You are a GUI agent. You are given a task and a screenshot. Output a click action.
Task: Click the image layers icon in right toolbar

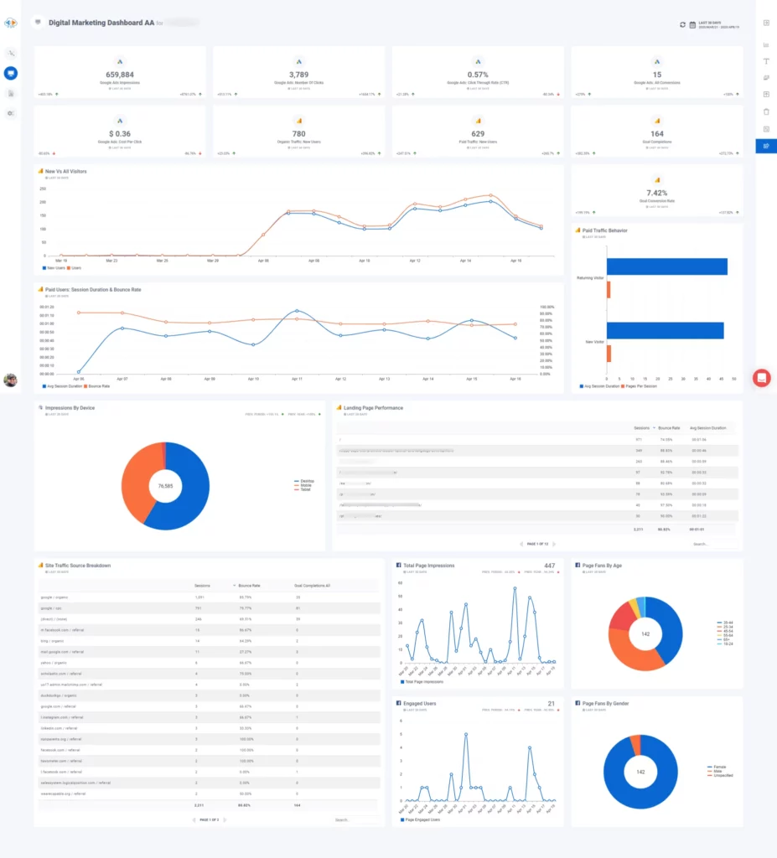coord(766,78)
